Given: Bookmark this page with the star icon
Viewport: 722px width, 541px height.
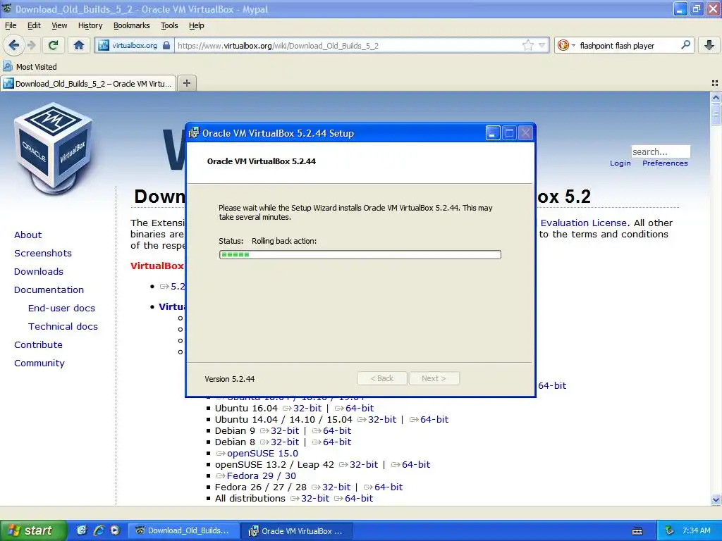Looking at the screenshot, I should 527,45.
